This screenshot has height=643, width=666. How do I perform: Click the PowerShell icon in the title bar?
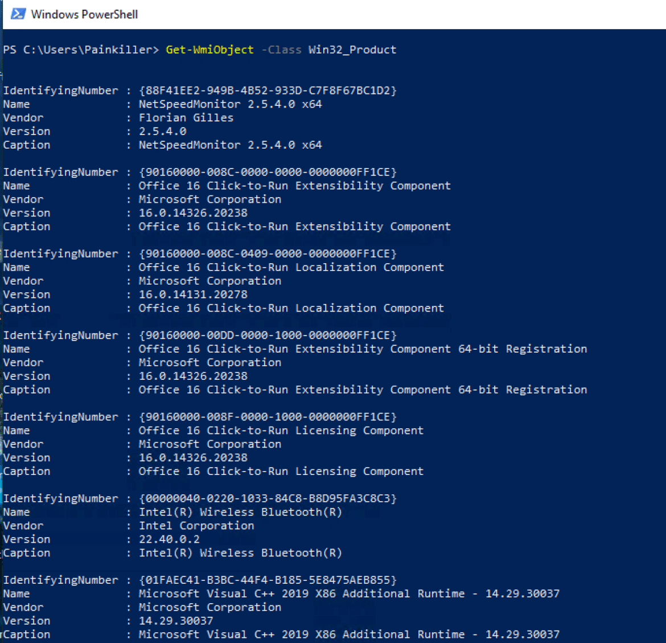point(19,14)
